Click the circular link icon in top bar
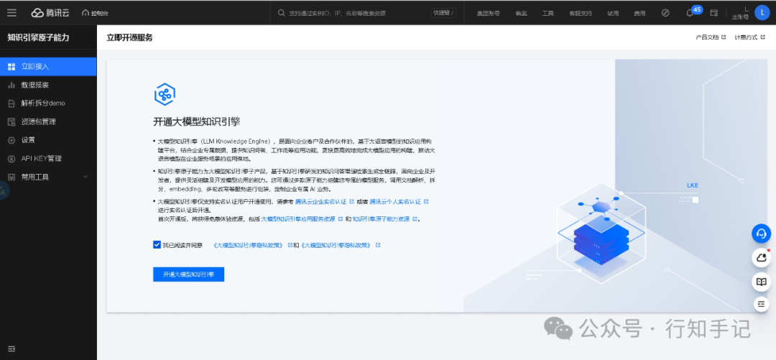Viewport: 776px width, 360px height. (665, 13)
